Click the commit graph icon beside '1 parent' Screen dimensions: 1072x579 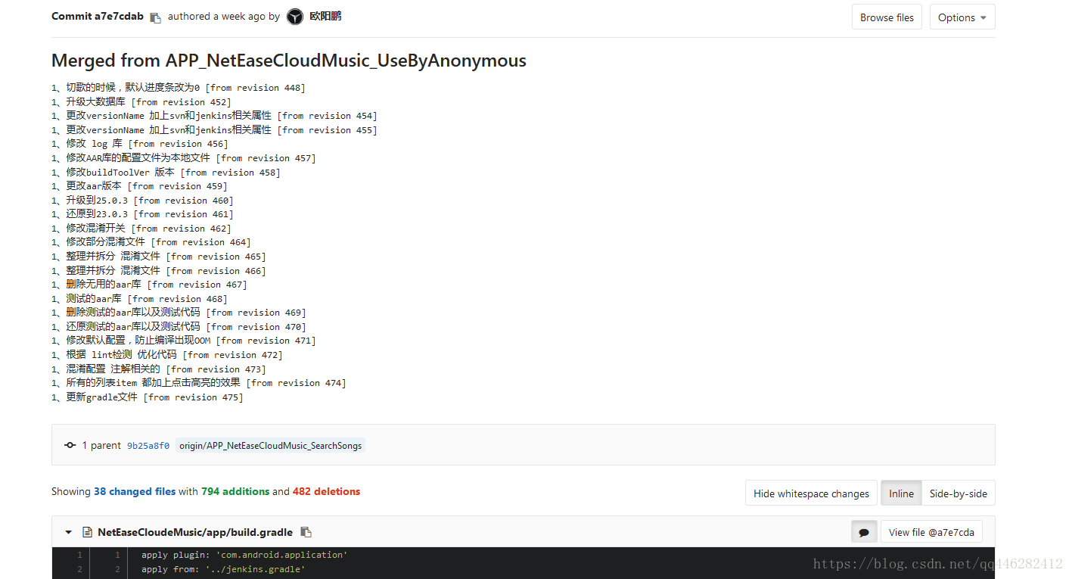(x=70, y=445)
